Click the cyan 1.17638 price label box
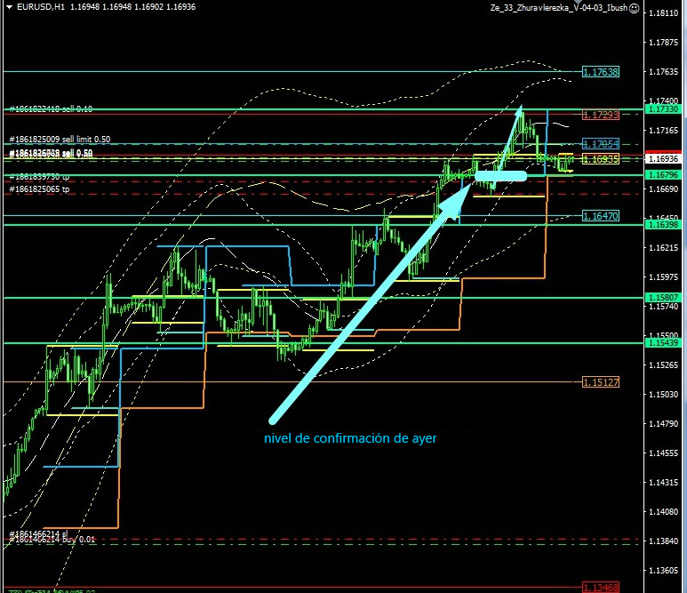The height and width of the screenshot is (593, 687). pyautogui.click(x=600, y=71)
